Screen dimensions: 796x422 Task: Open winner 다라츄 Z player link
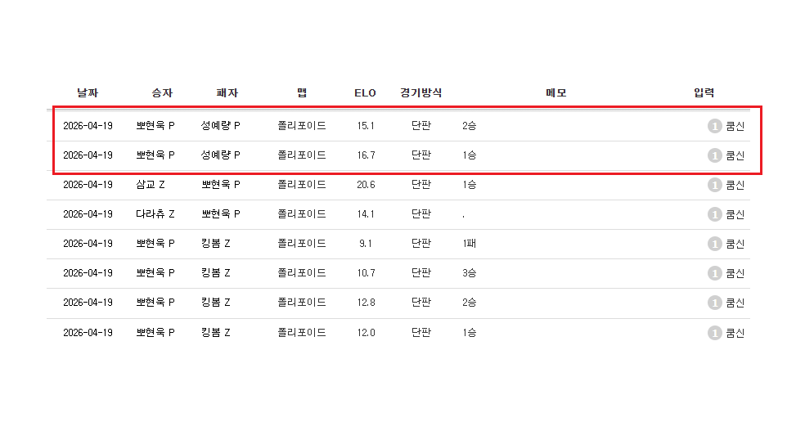155,214
